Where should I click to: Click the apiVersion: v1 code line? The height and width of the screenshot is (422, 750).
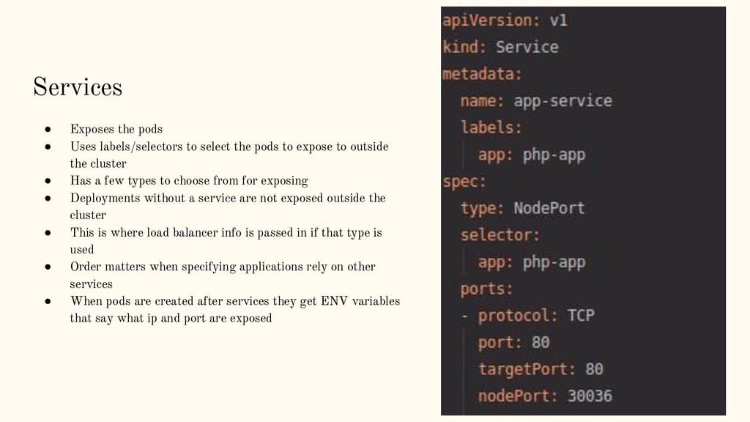coord(504,20)
